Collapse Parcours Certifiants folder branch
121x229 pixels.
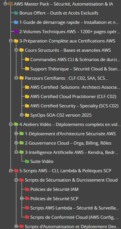point(16,78)
